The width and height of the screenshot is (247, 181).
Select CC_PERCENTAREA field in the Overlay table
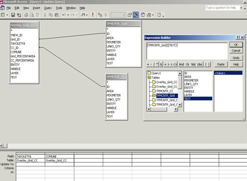22,60
